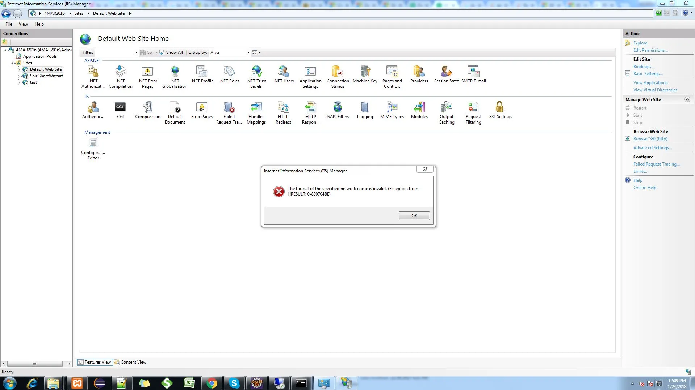Collapse the Manage Web Site section
This screenshot has height=390, width=695.
(x=687, y=100)
